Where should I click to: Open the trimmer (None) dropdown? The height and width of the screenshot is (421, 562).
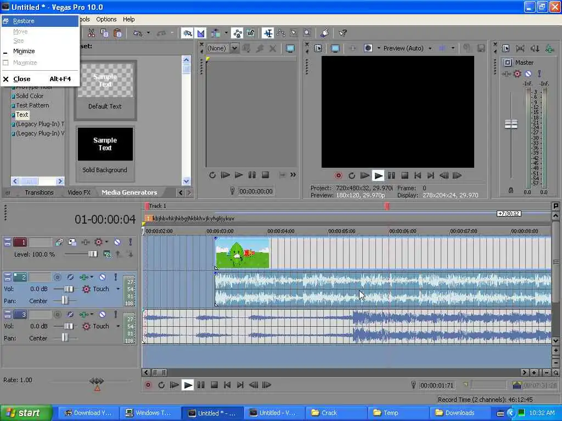234,48
